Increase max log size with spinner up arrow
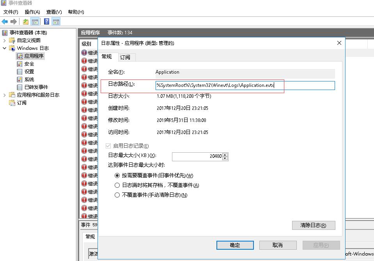The height and width of the screenshot is (261, 374). [225, 154]
